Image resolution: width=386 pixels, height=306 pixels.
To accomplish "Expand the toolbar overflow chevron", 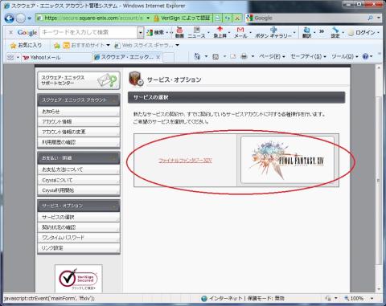I will 322,32.
